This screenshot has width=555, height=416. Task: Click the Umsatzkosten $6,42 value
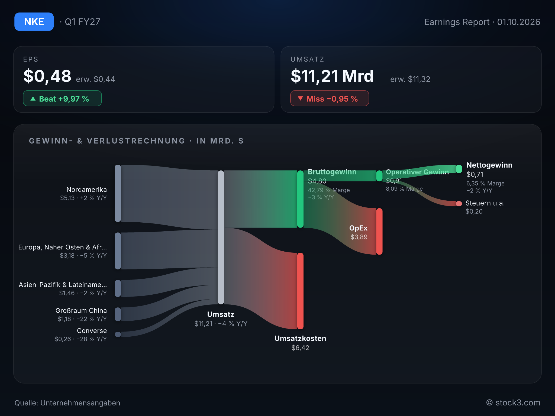tap(300, 348)
